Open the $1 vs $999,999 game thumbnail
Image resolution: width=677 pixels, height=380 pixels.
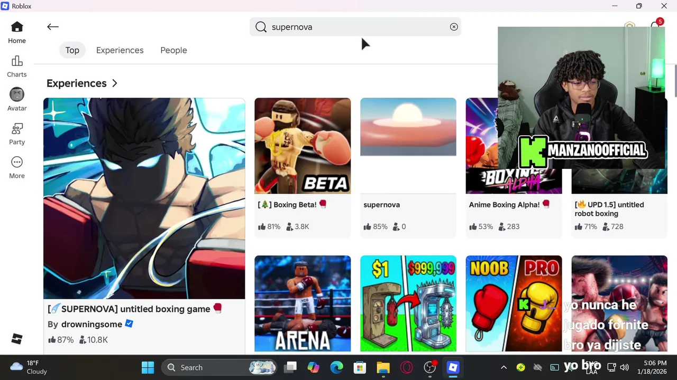pos(408,303)
